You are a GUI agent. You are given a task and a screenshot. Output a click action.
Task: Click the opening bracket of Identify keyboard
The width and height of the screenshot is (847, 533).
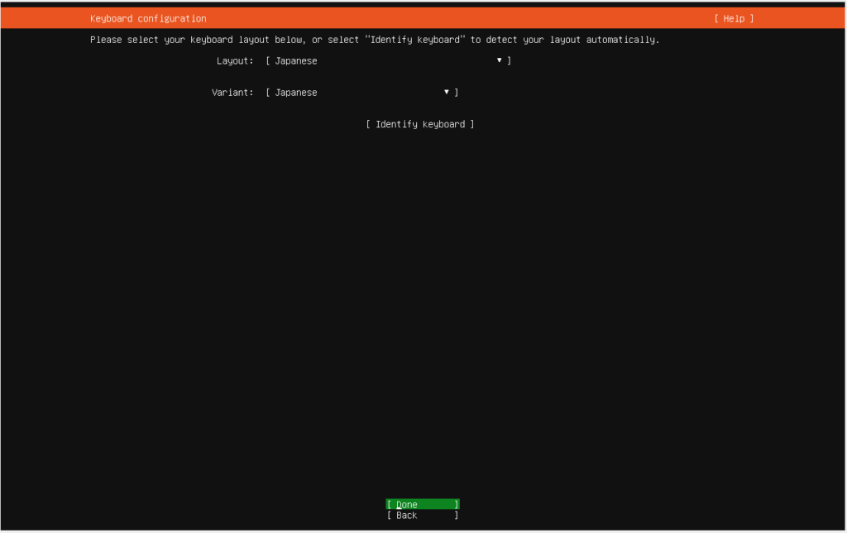[368, 124]
